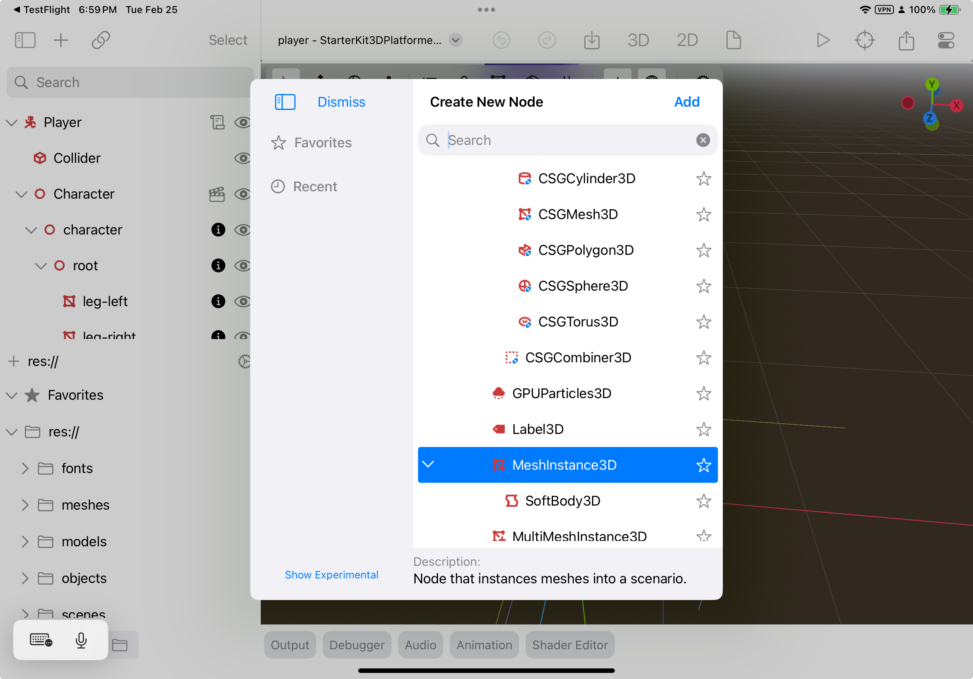Click the red X axis gizmo handle
973x679 pixels.
(x=956, y=105)
